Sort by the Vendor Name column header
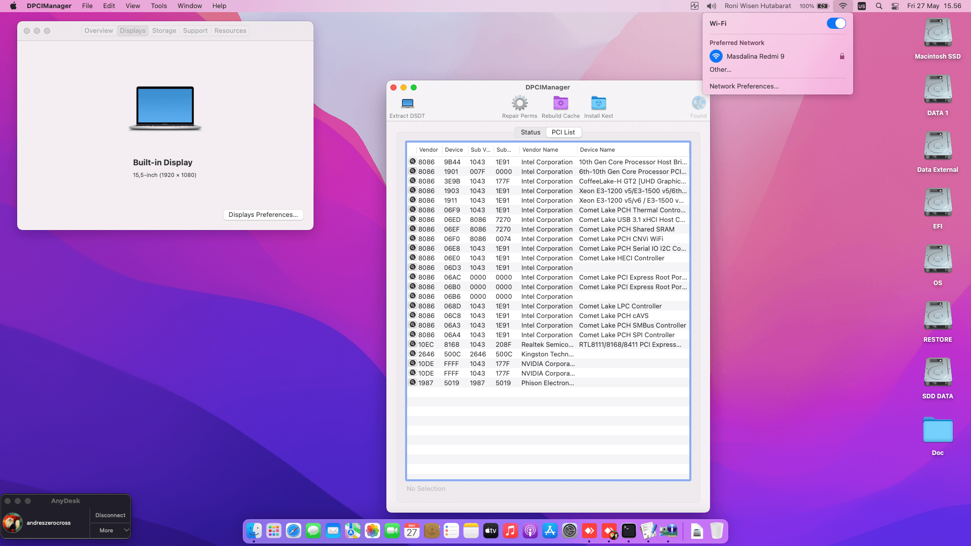The image size is (971, 546). pos(547,150)
